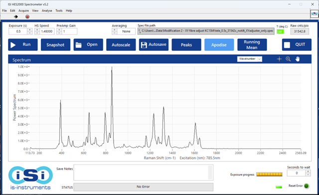Click the green temperature indicator
The width and height of the screenshot is (319, 195).
(x=280, y=31)
